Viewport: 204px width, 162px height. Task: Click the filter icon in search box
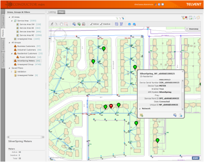(x=123, y=18)
